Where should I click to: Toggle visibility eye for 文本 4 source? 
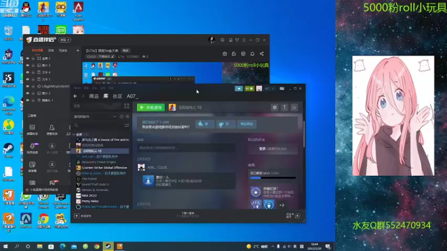coord(27,73)
